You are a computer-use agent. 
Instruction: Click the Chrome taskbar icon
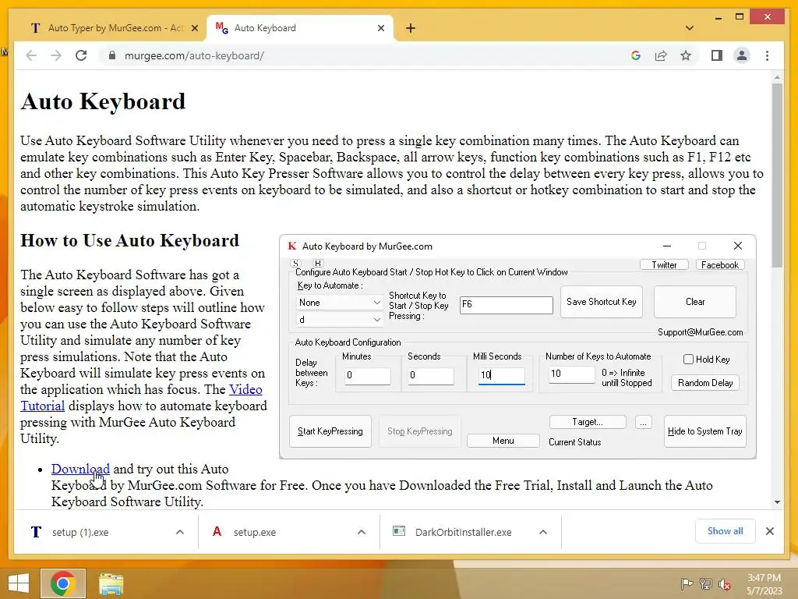pyautogui.click(x=62, y=583)
